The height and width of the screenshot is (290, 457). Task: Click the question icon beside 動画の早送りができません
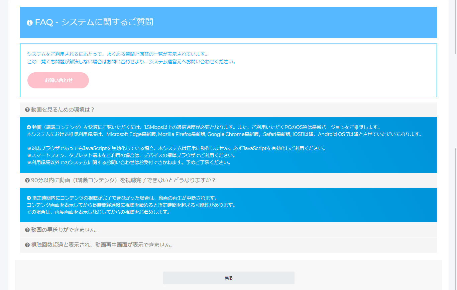click(27, 230)
